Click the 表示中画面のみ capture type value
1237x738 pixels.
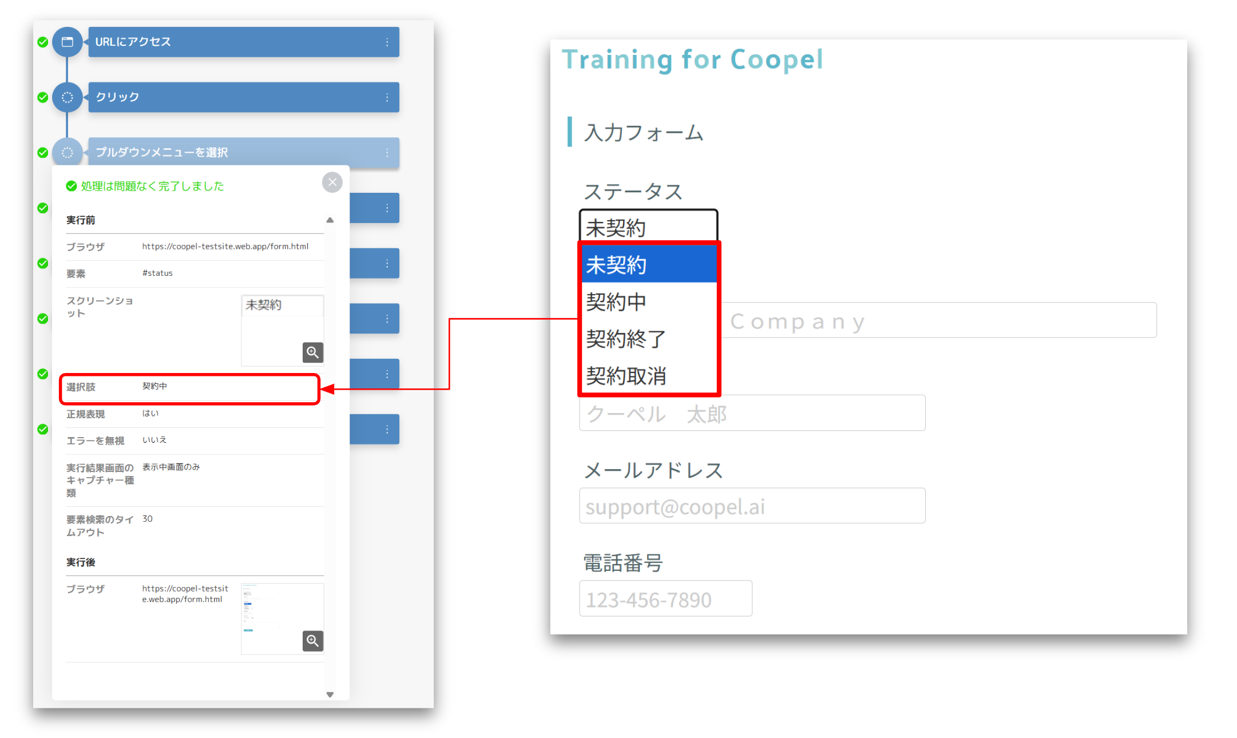click(171, 467)
